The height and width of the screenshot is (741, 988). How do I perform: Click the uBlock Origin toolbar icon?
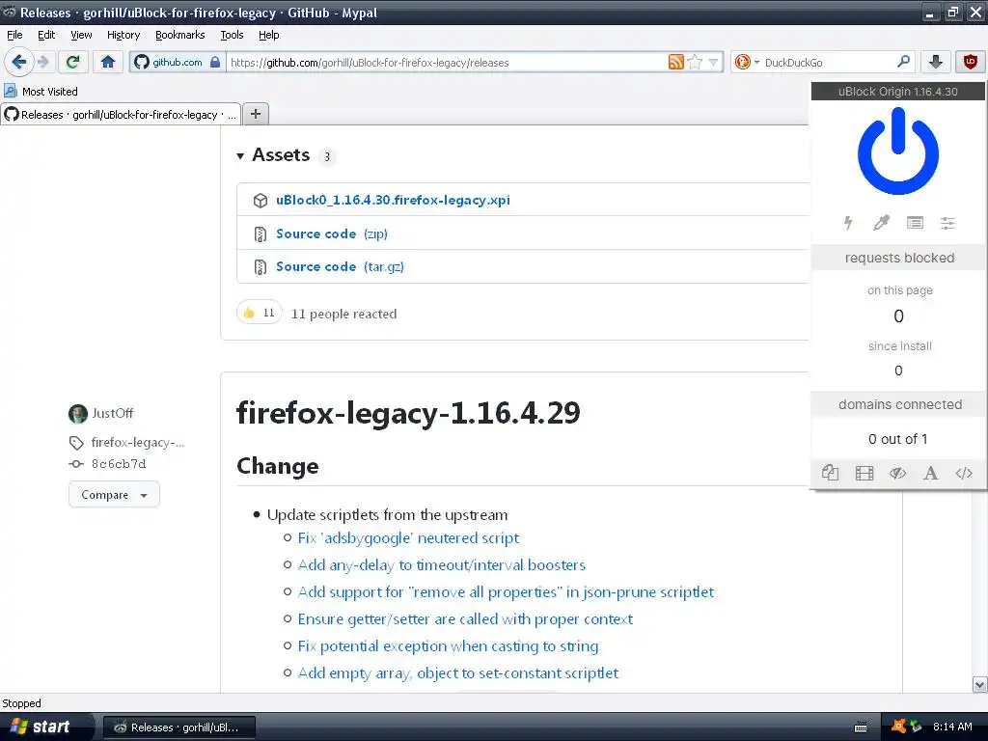coord(971,62)
